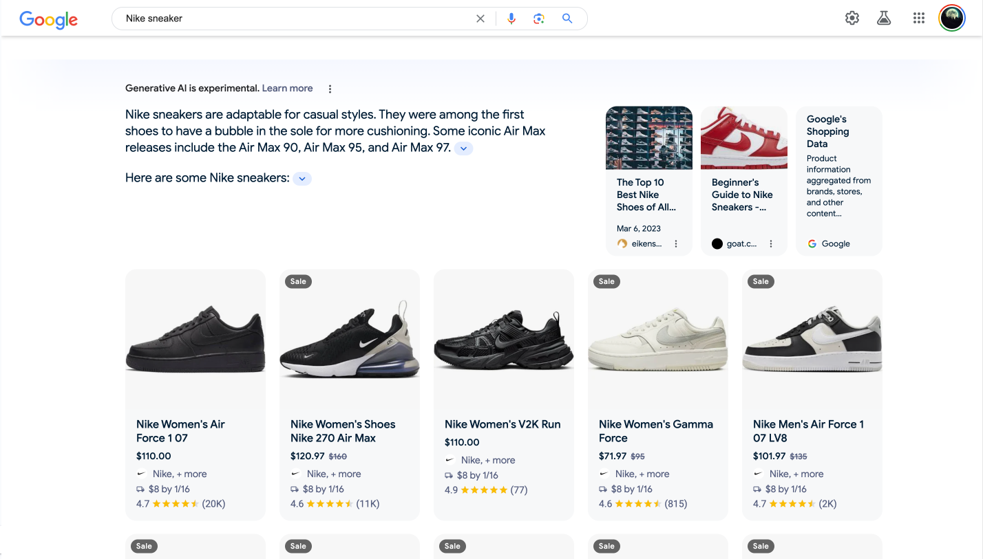The height and width of the screenshot is (559, 983).
Task: Open the Google apps grid
Action: click(918, 19)
